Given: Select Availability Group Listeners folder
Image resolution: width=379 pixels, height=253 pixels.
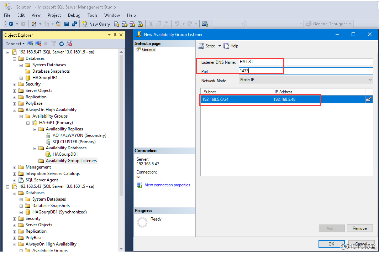Looking at the screenshot, I should point(71,160).
